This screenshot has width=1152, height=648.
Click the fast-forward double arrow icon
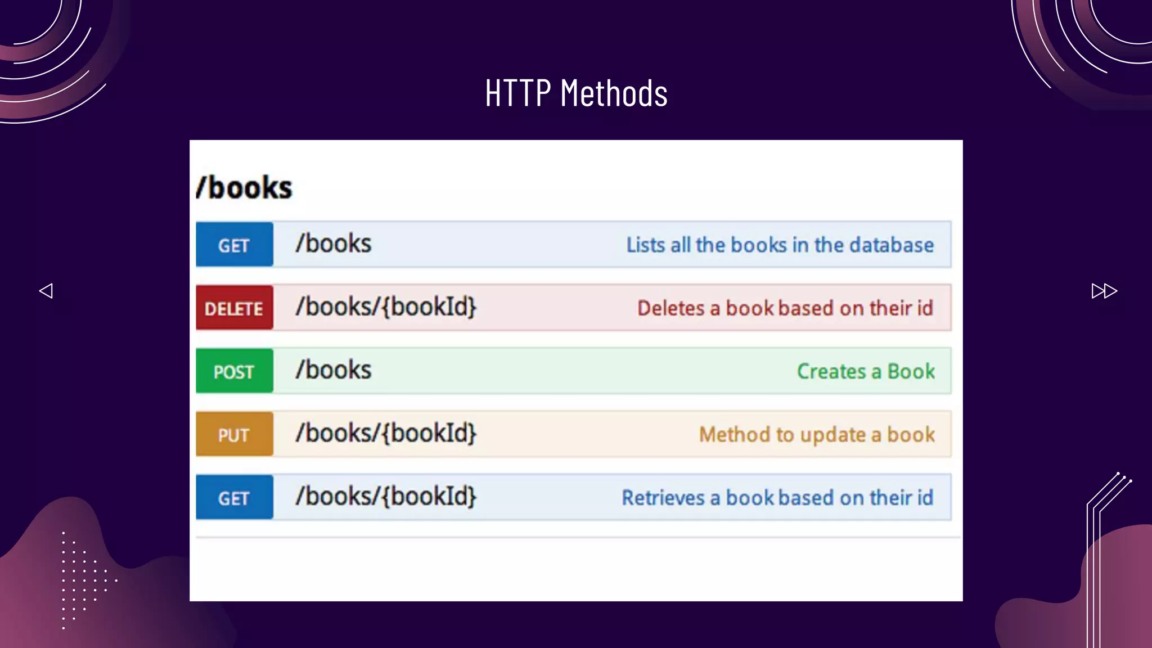pyautogui.click(x=1104, y=291)
